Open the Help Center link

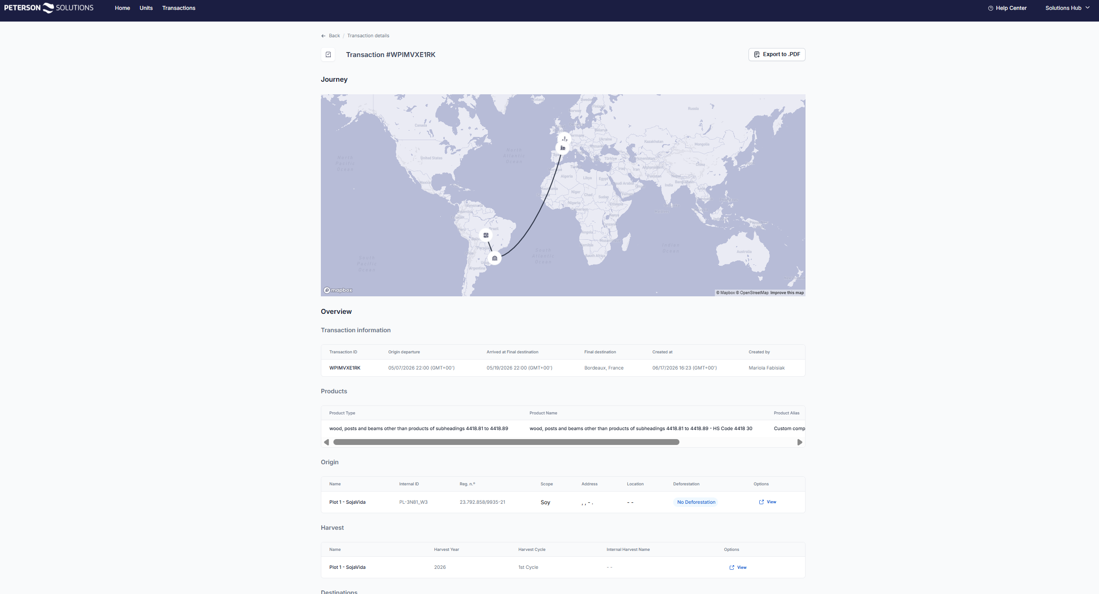[x=1007, y=8]
